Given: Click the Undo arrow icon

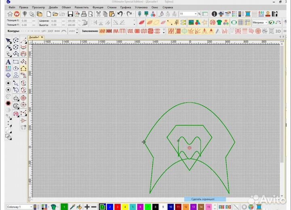Looking at the screenshot, I should (120, 14).
